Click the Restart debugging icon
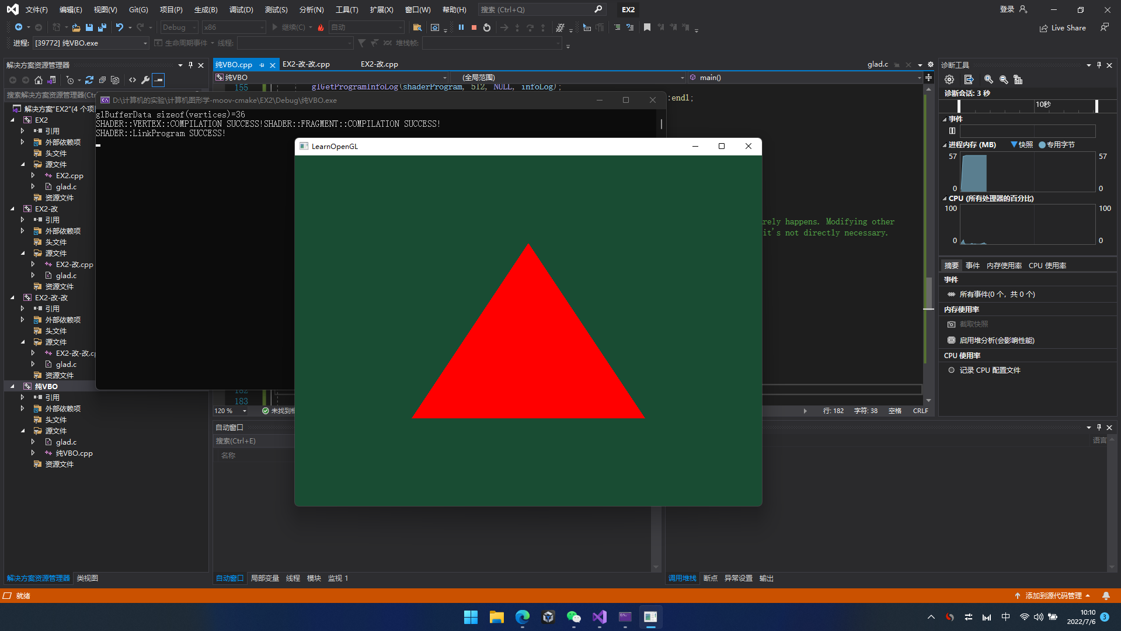The height and width of the screenshot is (631, 1121). (x=487, y=27)
